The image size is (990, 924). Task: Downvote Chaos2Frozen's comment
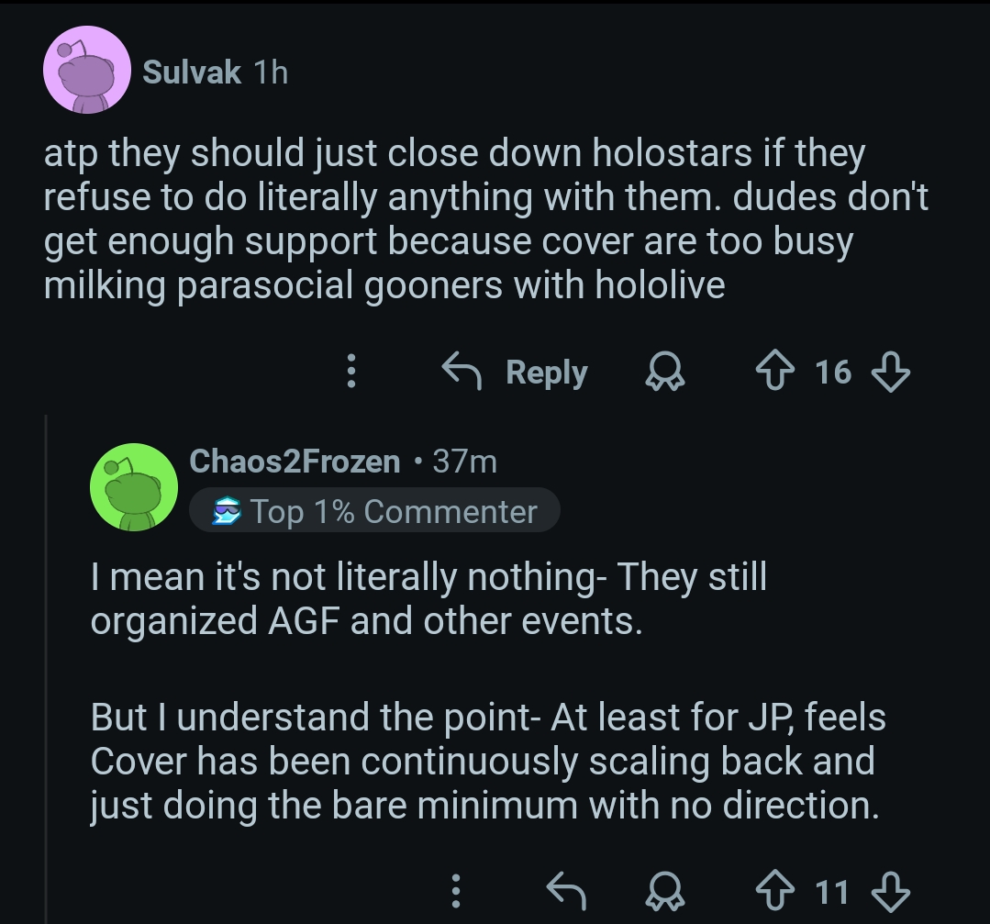pos(890,891)
